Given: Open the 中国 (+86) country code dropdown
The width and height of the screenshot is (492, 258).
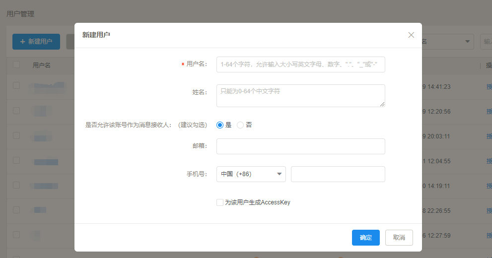Looking at the screenshot, I should (251, 174).
